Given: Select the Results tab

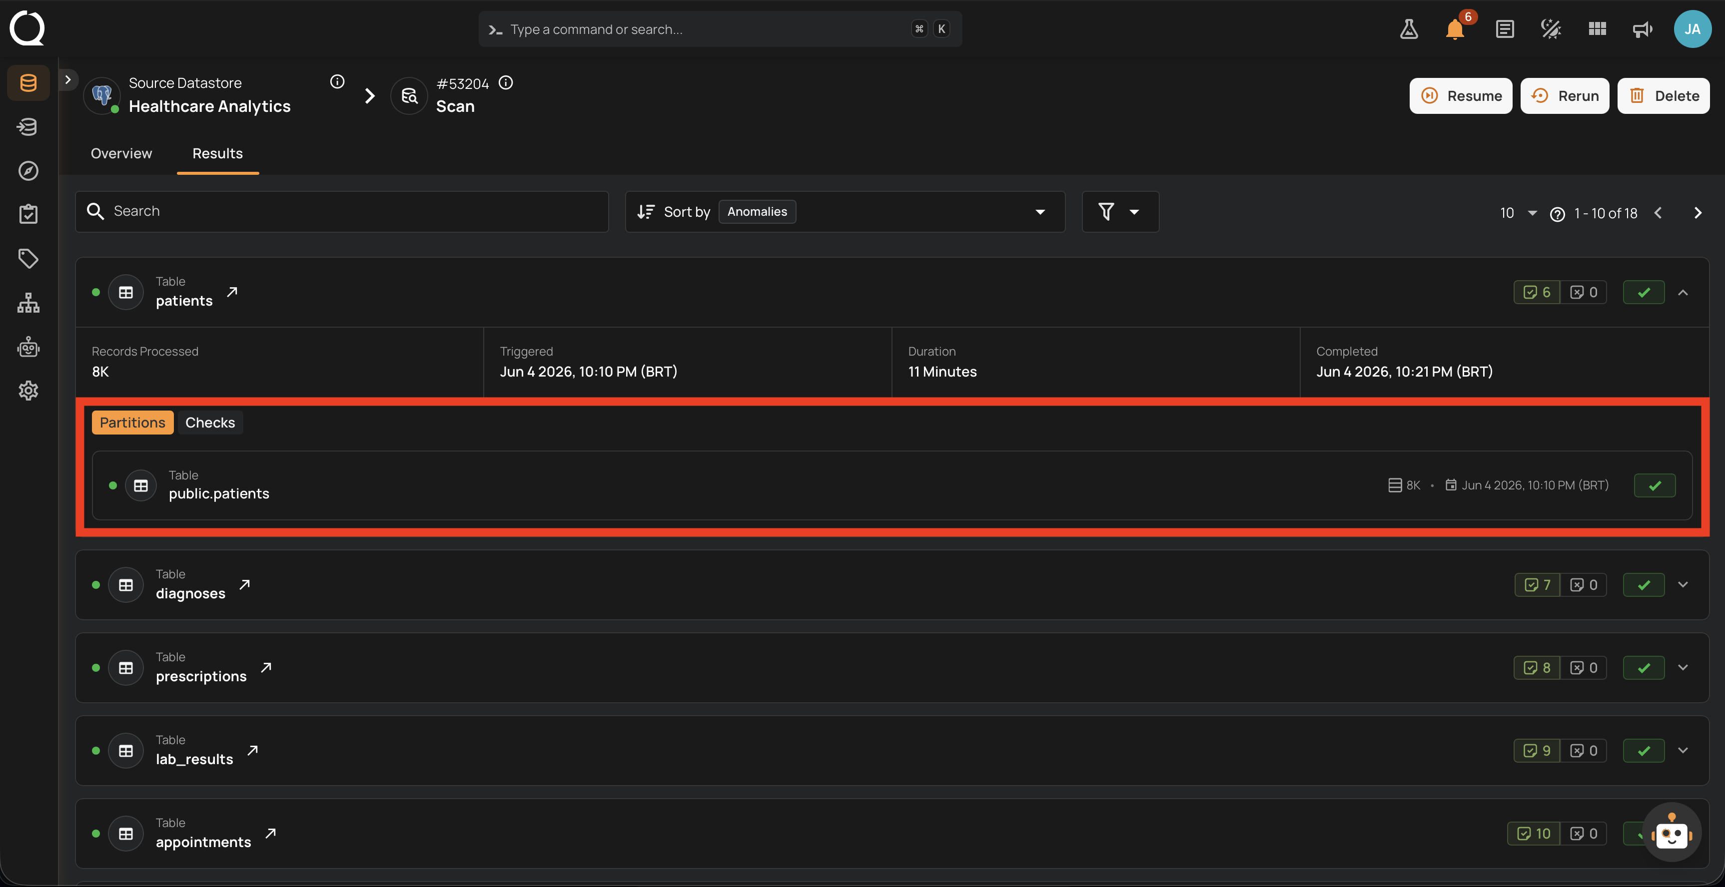Looking at the screenshot, I should 218,153.
